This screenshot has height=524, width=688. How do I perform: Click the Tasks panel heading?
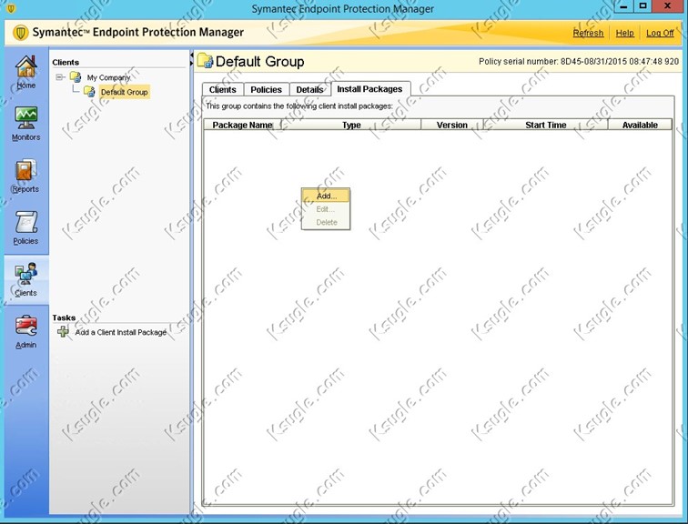pos(64,317)
